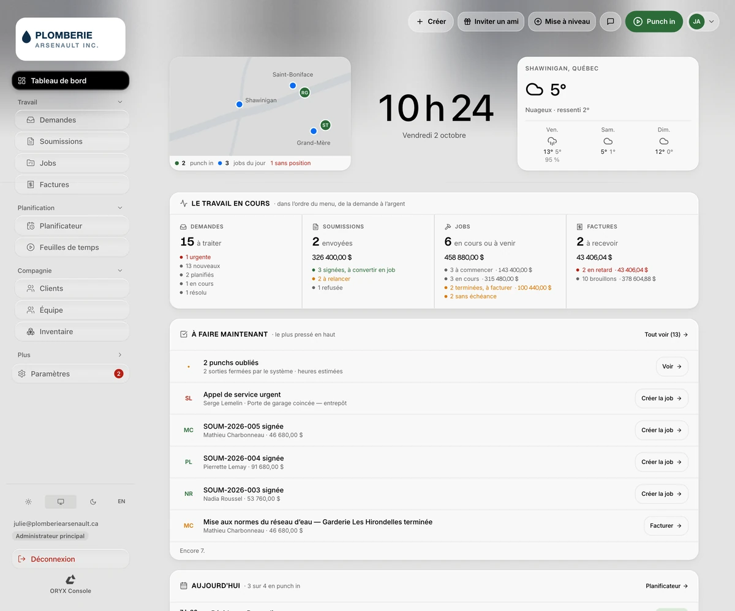Viewport: 735px width, 611px height.
Task: Click Voir for 2 punchs oubliés
Action: [x=672, y=367]
